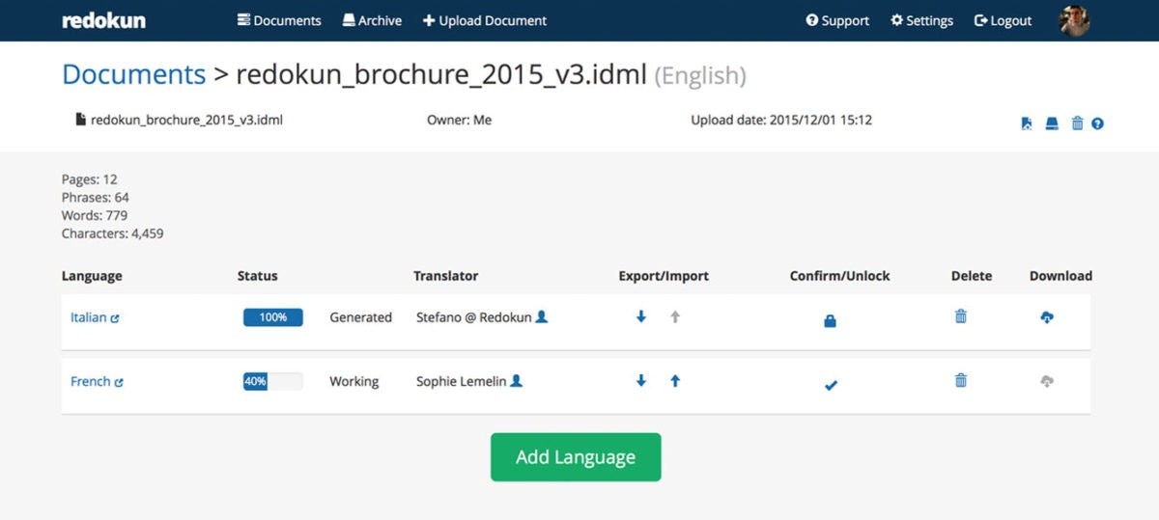Click the Phrases: 64 statistic
The image size is (1159, 520).
coord(95,198)
